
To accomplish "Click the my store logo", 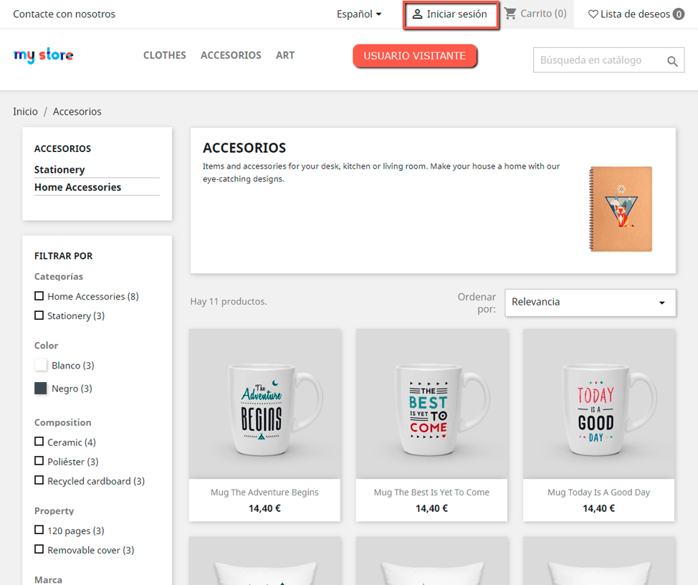I will 43,55.
